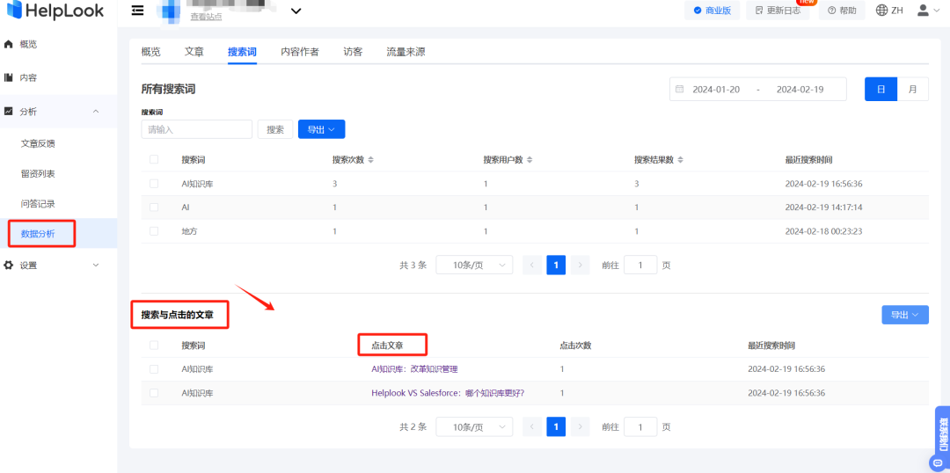Screen dimensions: 950x473
Task: Open the 更新日志 changelog
Action: point(778,11)
